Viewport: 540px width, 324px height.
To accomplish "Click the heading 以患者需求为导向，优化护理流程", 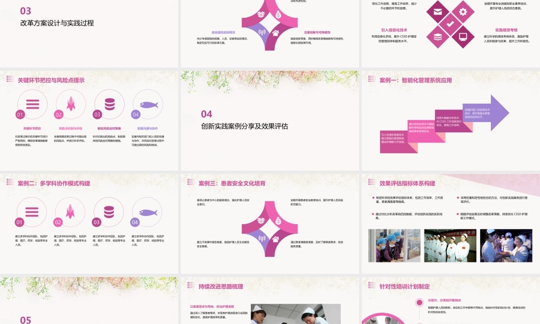I will 212,306.
